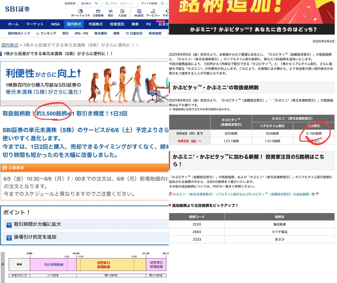Open 国内株式トップ submenu link

click(19, 33)
